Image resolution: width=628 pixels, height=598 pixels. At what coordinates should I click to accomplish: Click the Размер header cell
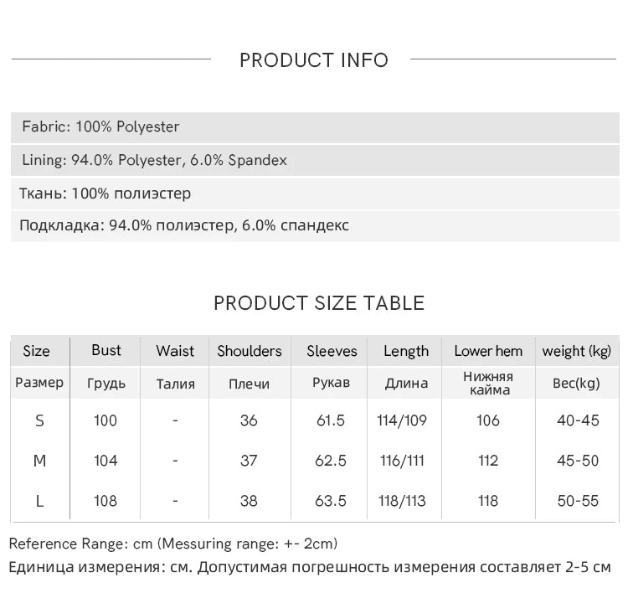pyautogui.click(x=39, y=383)
